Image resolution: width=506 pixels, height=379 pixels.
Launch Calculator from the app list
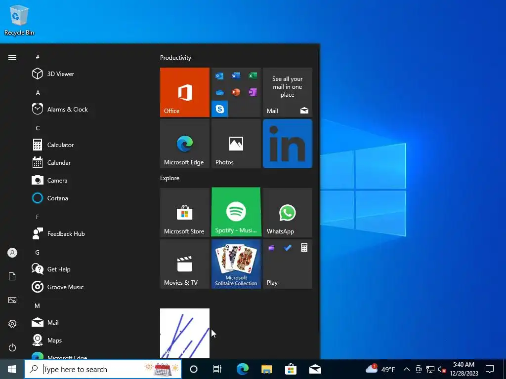(87, 145)
